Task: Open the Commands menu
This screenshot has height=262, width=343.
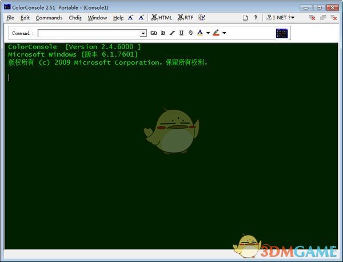Action: pyautogui.click(x=49, y=18)
